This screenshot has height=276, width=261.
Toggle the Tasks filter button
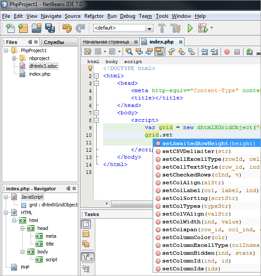(x=86, y=257)
